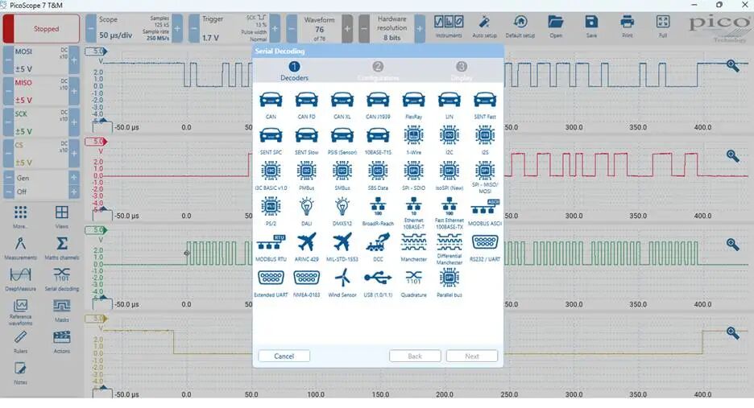
Task: Click the Next button in dialog
Action: pos(472,356)
